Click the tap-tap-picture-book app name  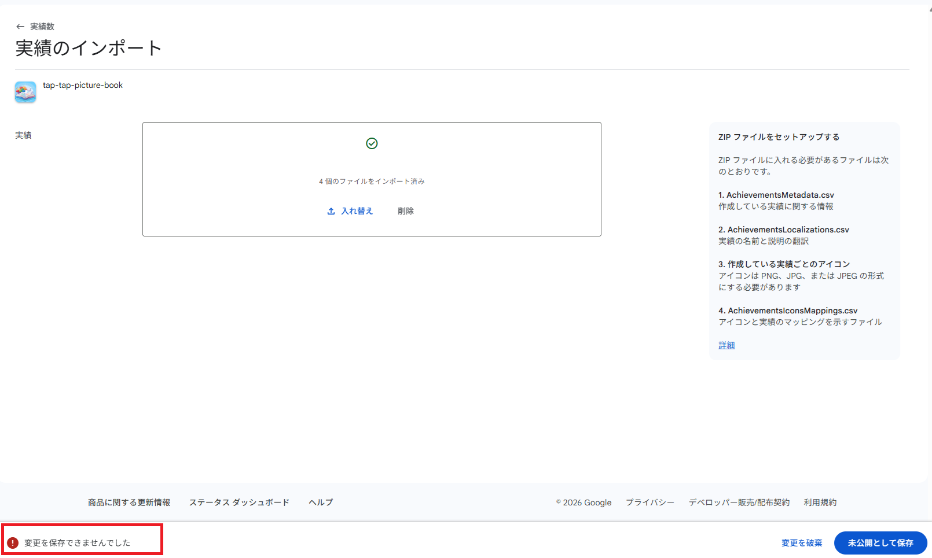83,85
